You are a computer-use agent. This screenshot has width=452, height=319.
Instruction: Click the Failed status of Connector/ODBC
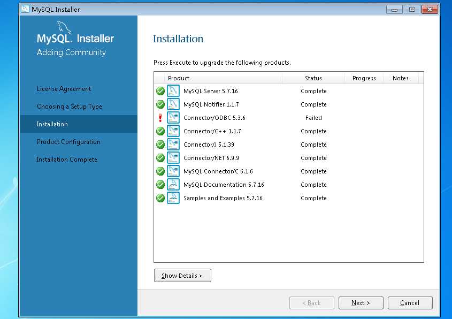(x=313, y=118)
